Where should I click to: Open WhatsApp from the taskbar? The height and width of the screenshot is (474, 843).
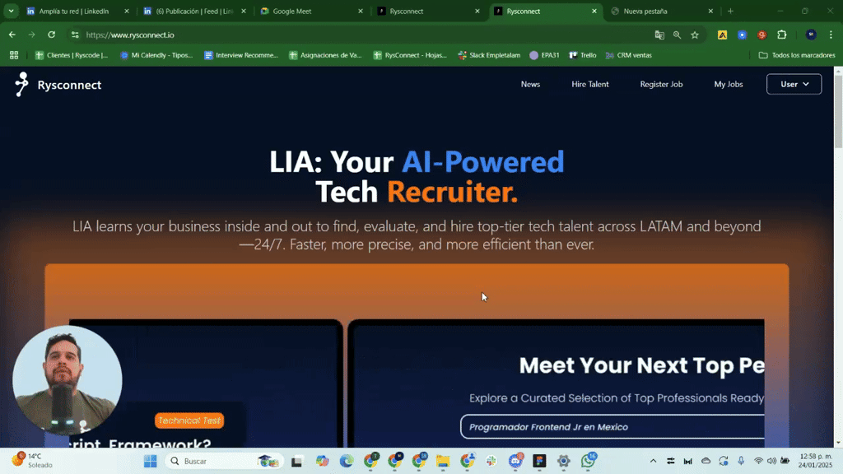[x=588, y=461]
